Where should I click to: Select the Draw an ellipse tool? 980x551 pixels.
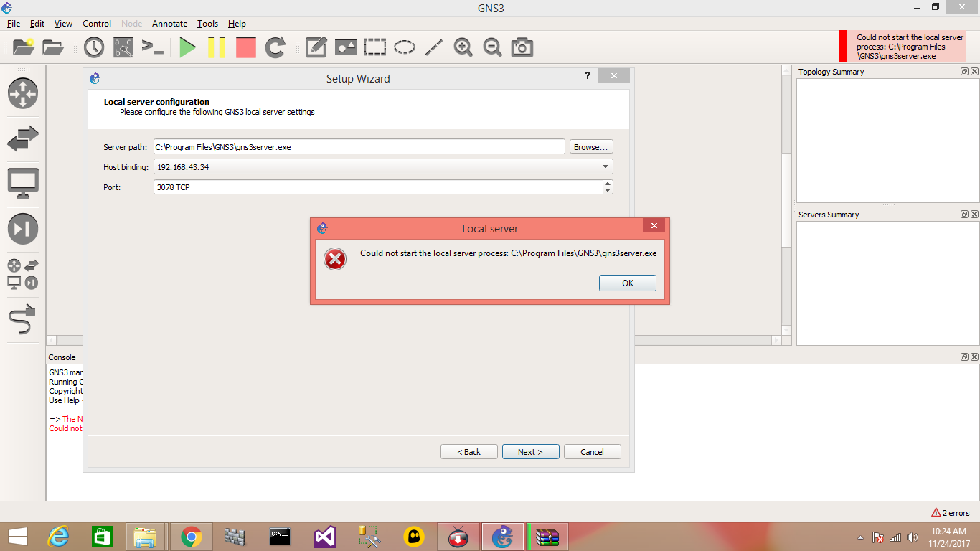(x=405, y=47)
